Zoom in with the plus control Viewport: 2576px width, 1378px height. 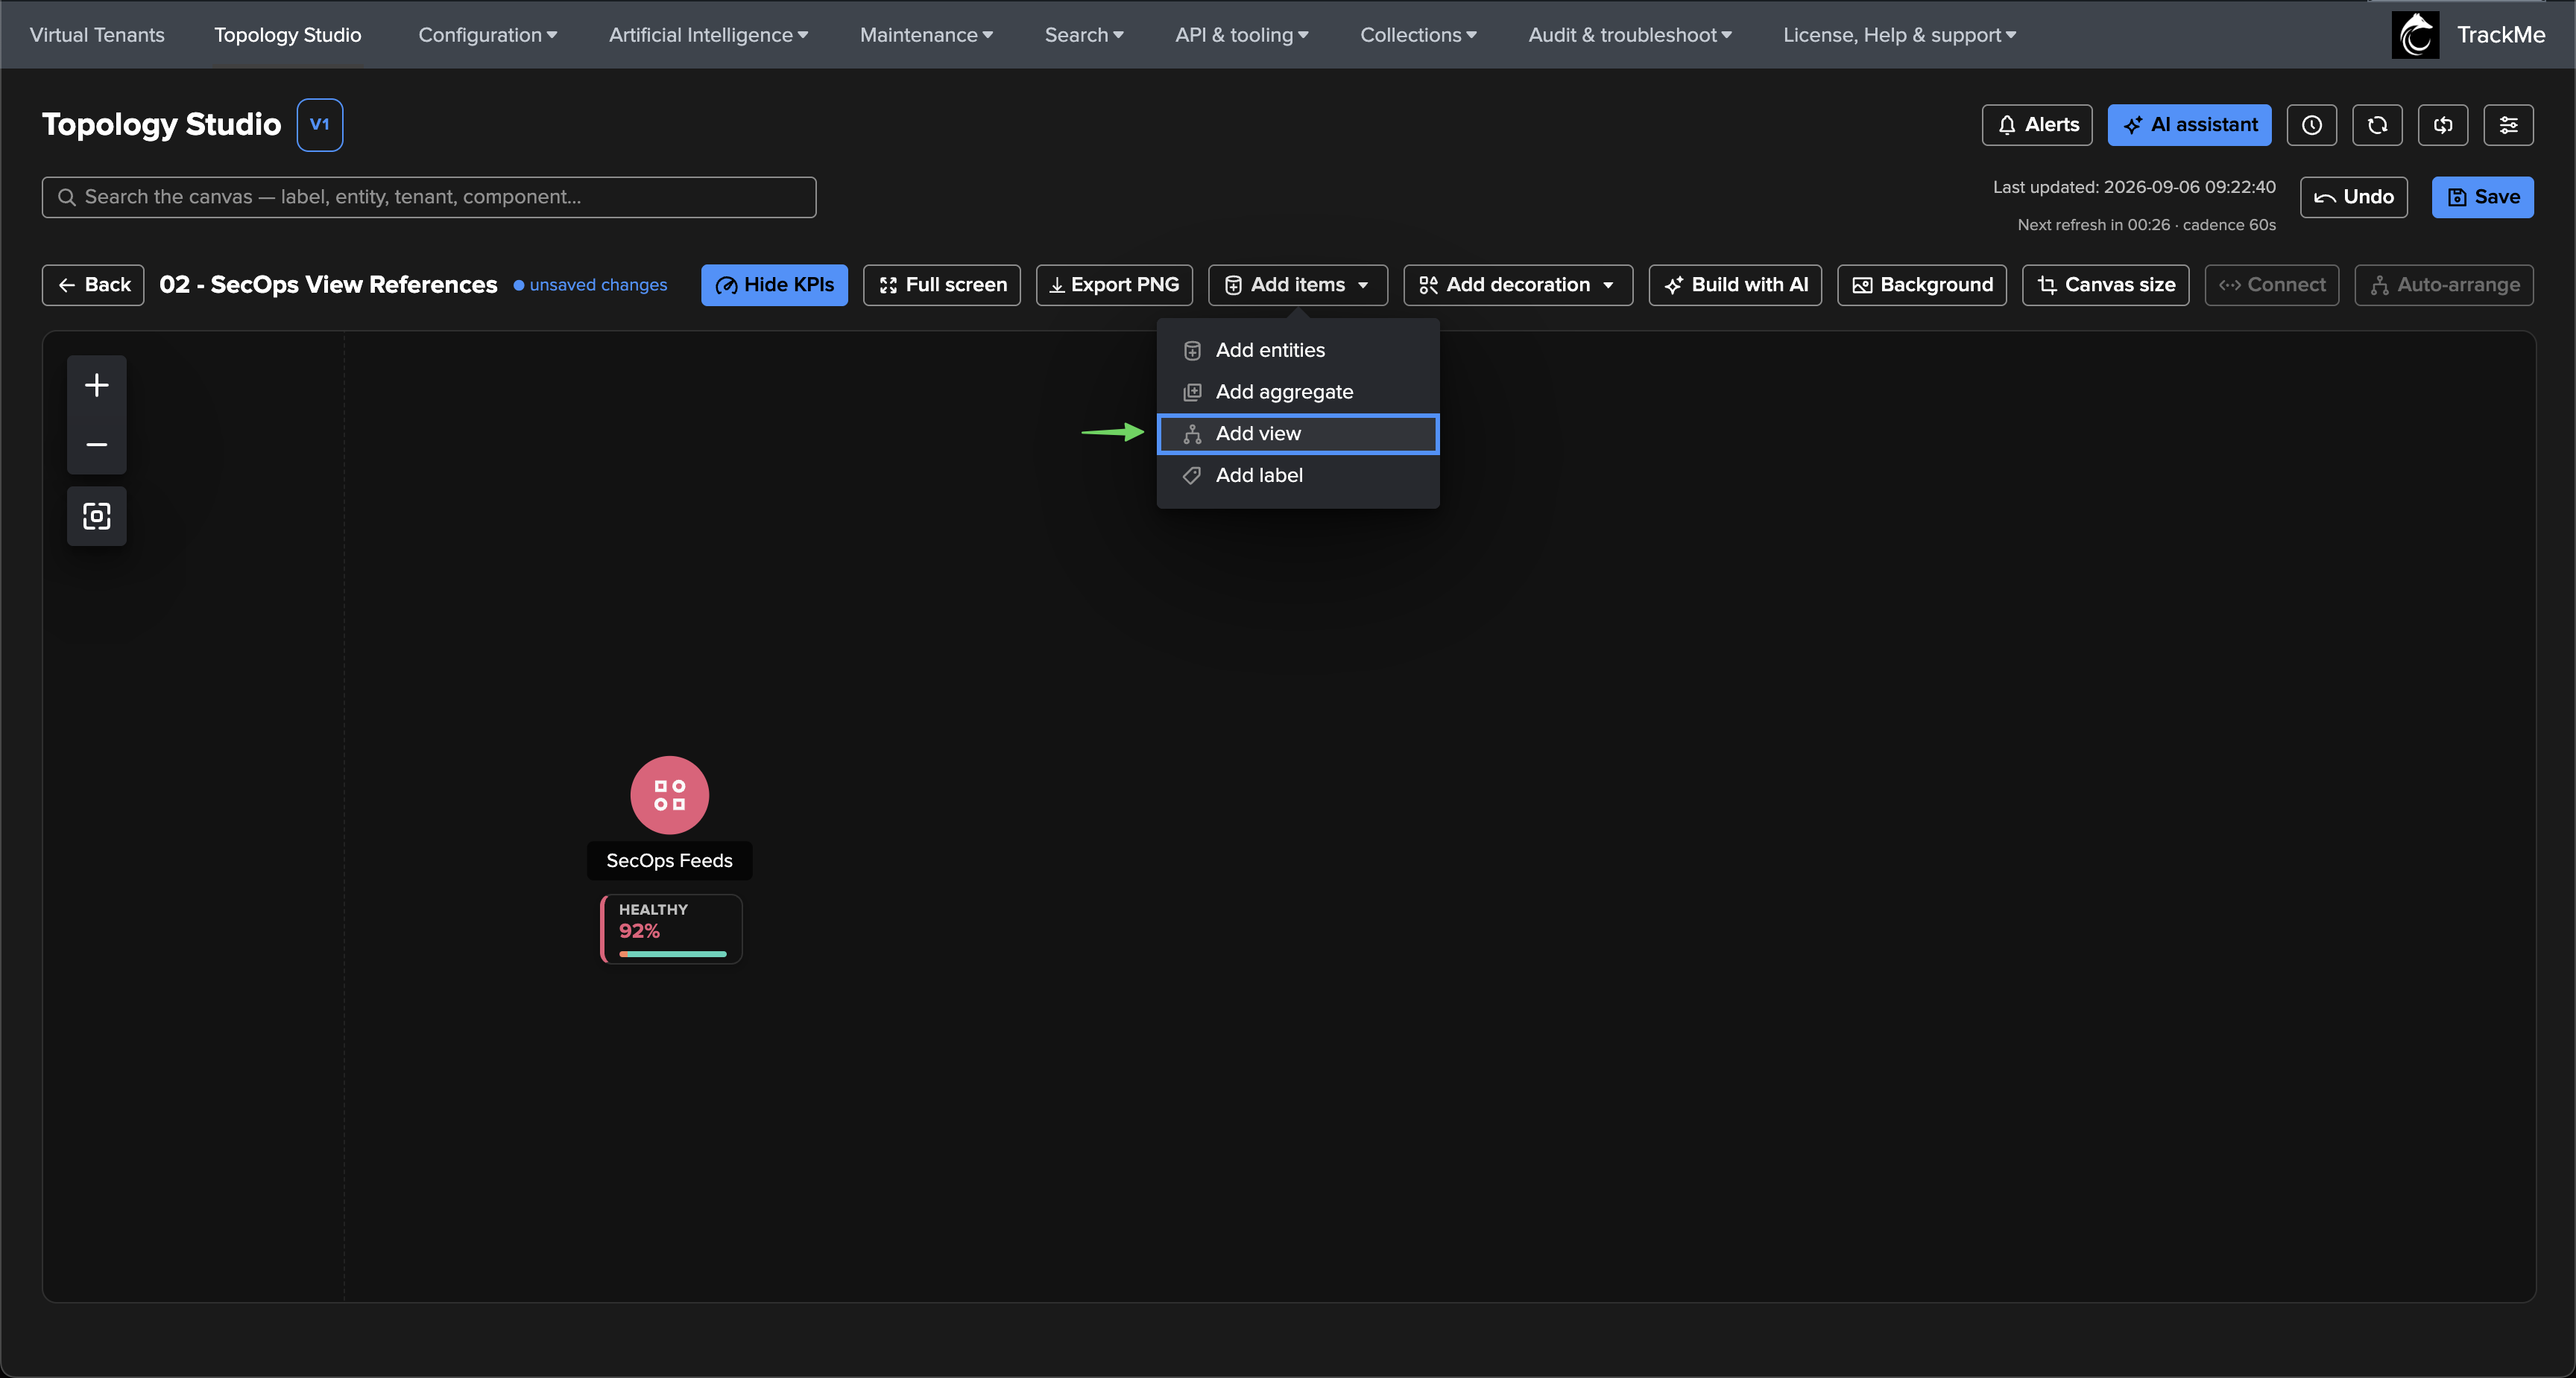click(x=97, y=384)
